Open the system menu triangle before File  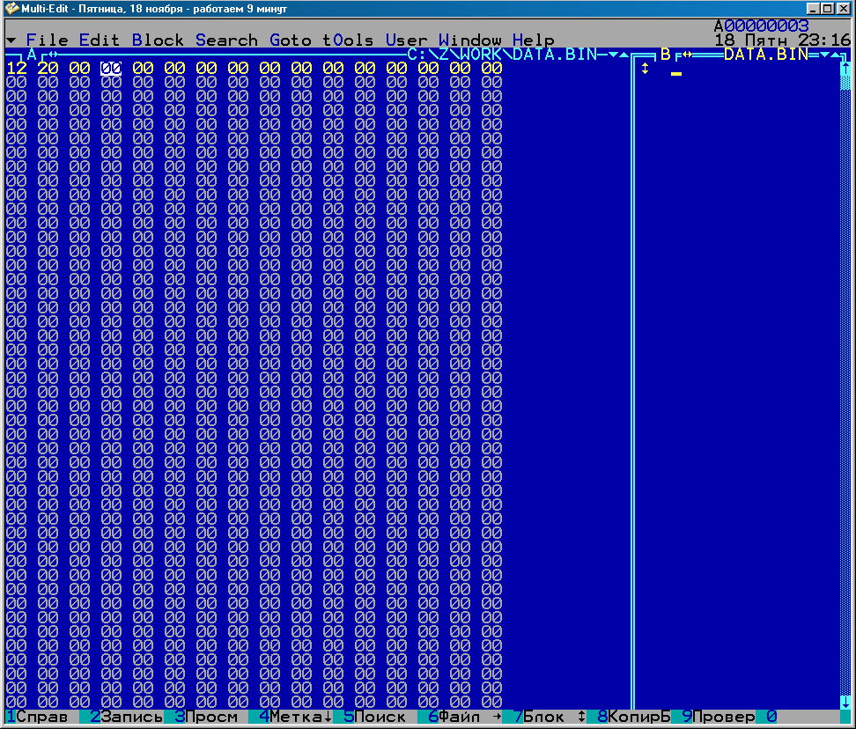[x=11, y=40]
